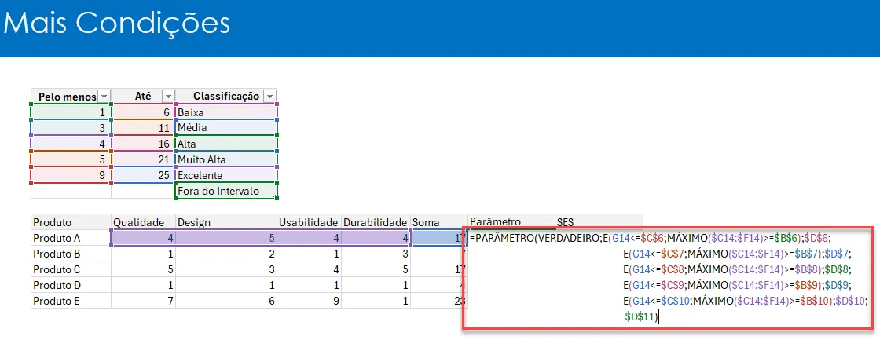This screenshot has width=880, height=340.
Task: Select the Muito Alta classification cell
Action: point(227,159)
